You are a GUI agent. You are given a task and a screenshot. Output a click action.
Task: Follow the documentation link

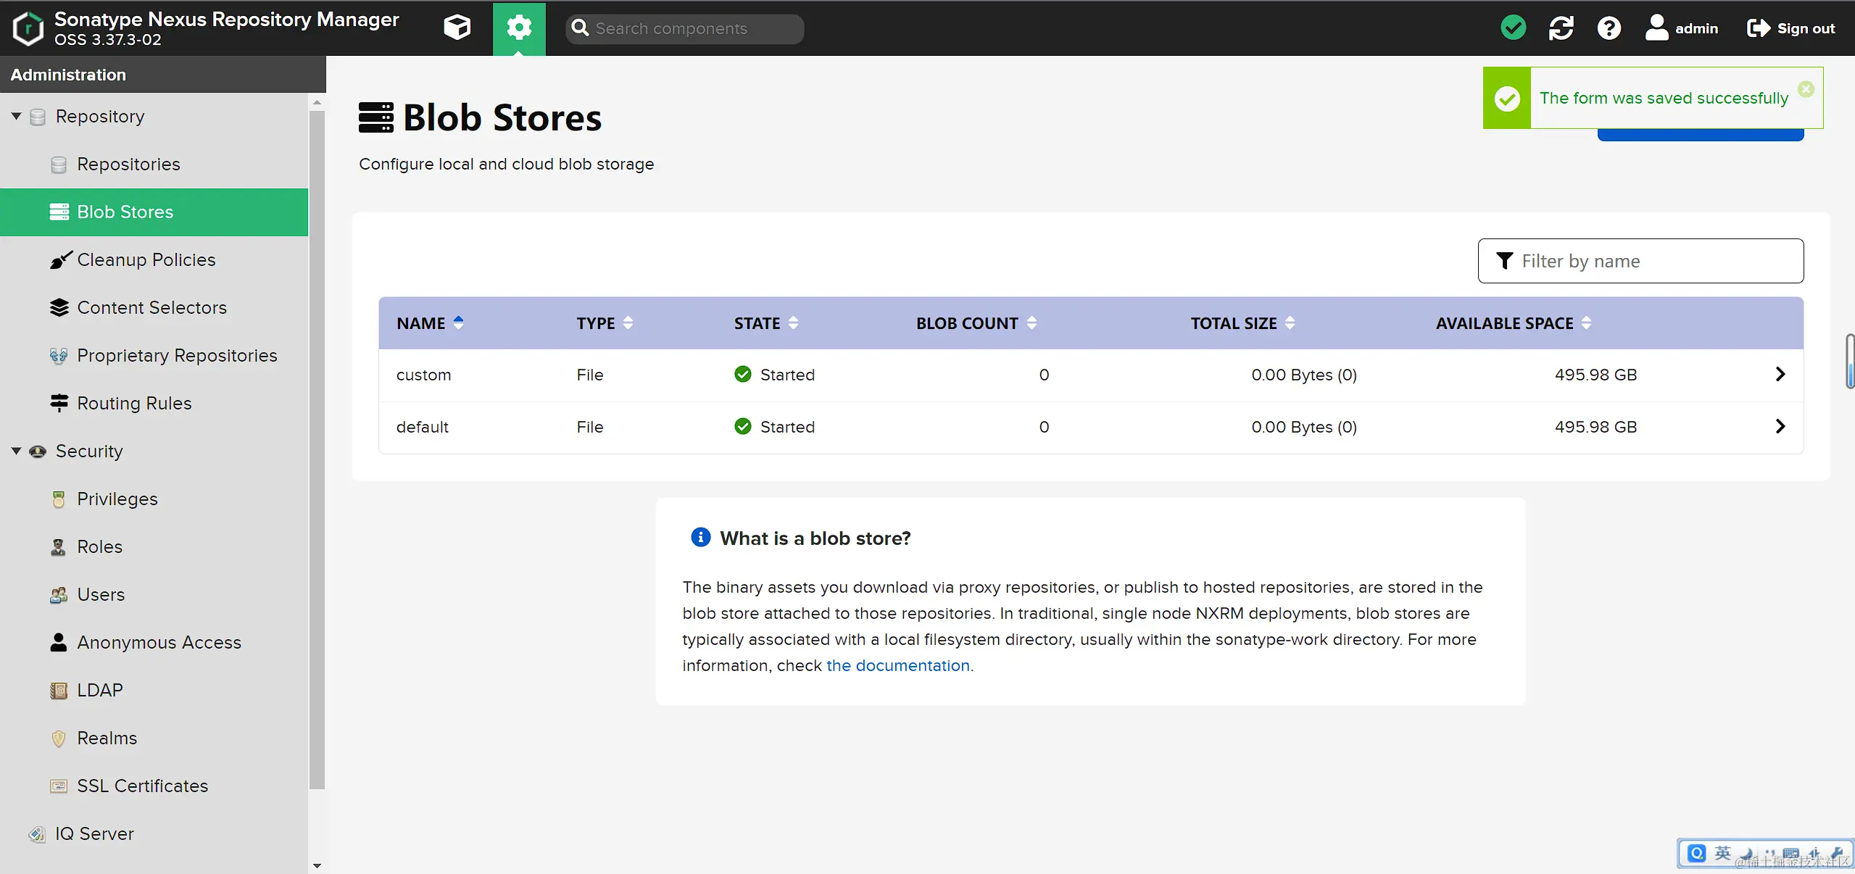point(898,665)
